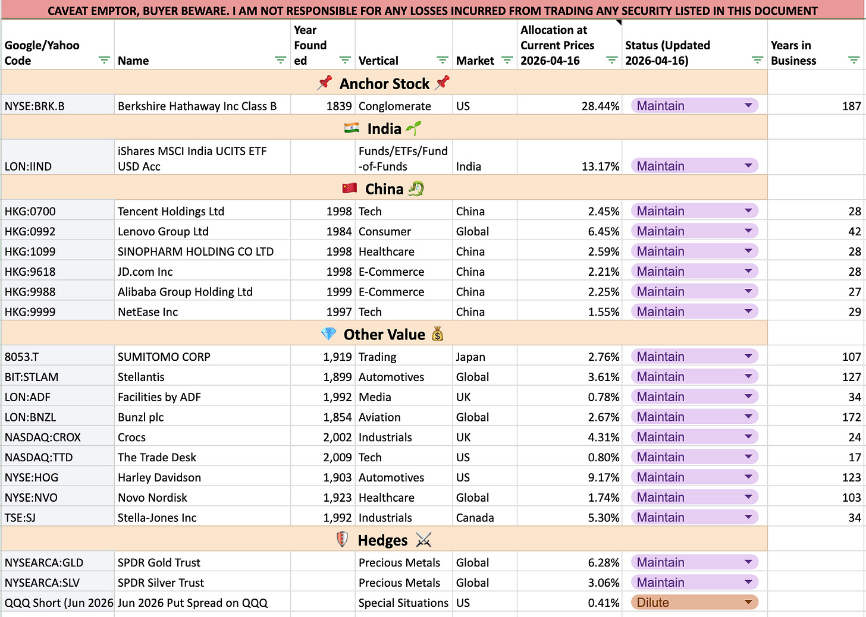
Task: Select the 0.41% allocation cell
Action: 569,603
